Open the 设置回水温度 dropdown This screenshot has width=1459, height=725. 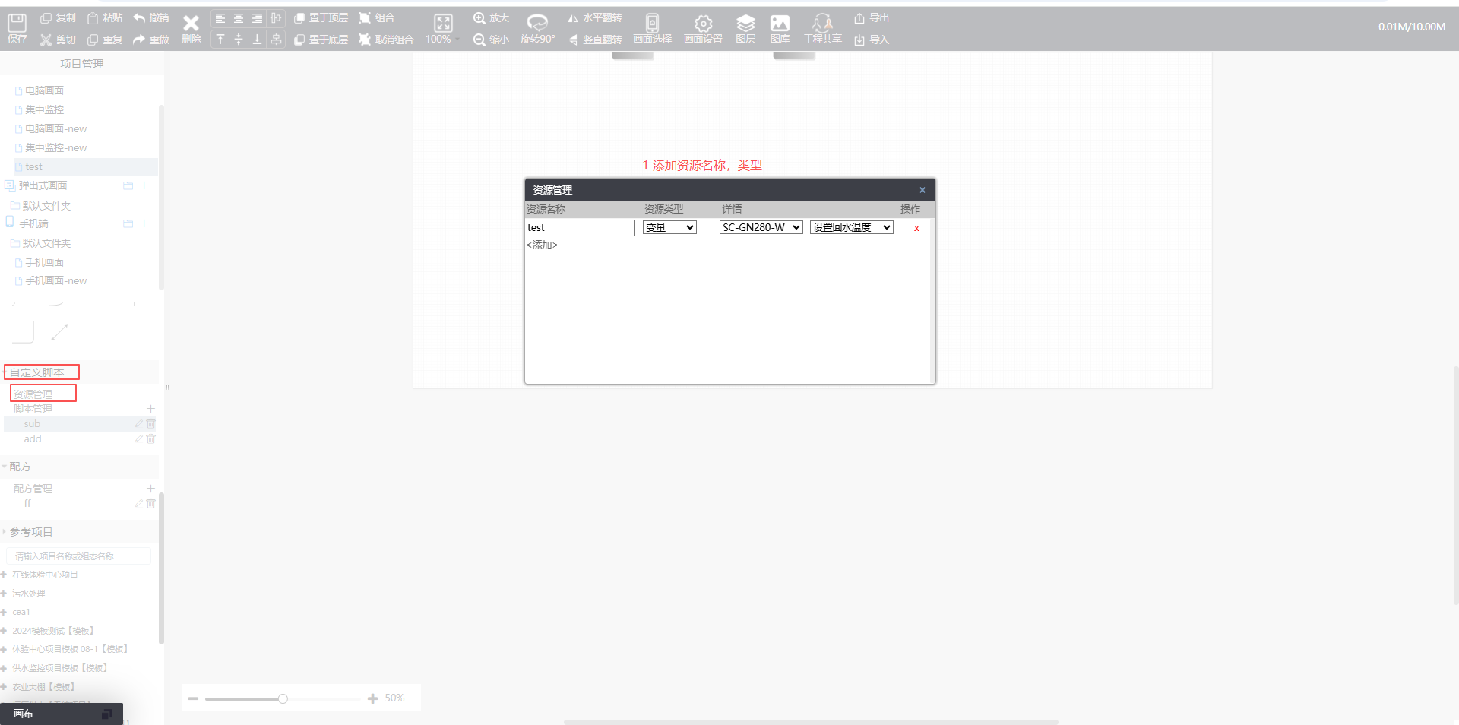click(851, 227)
